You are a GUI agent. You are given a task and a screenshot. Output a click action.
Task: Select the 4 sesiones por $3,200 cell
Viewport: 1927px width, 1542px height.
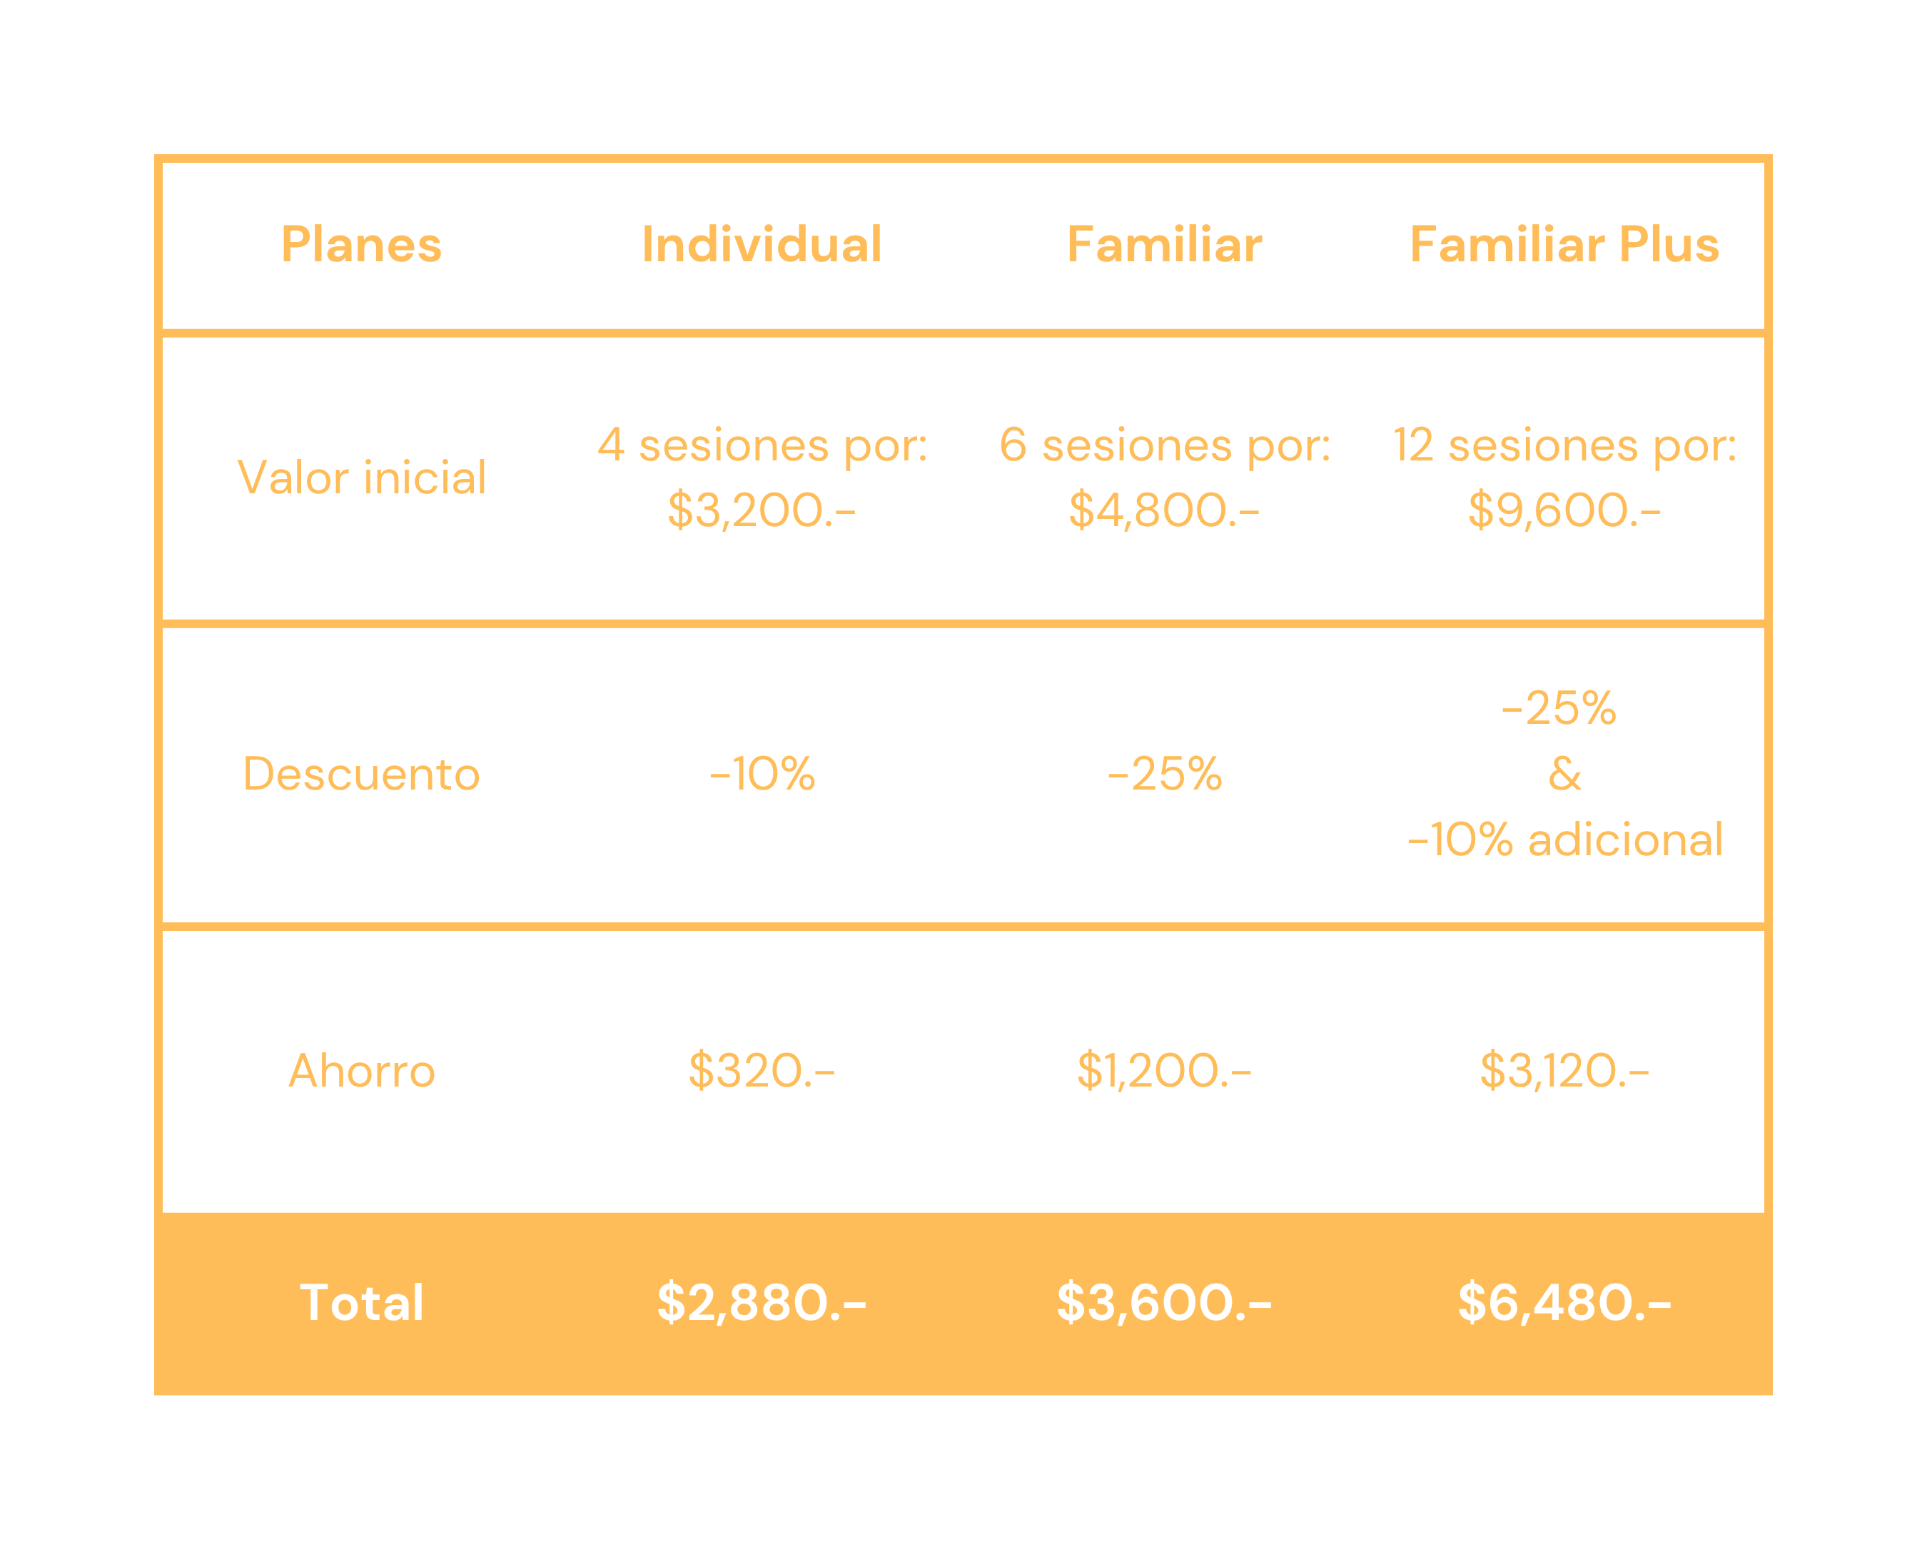(762, 478)
